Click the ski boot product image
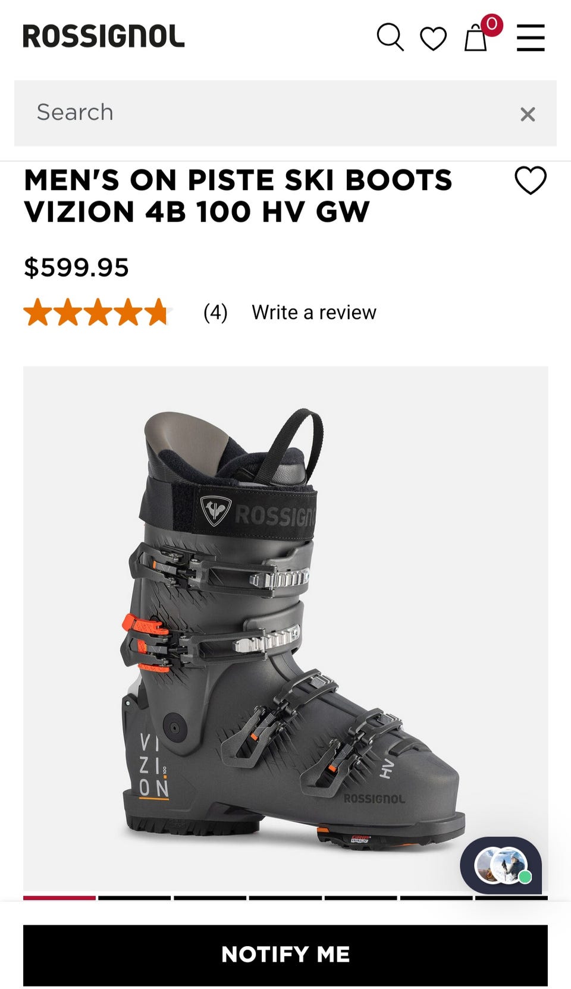 285,630
